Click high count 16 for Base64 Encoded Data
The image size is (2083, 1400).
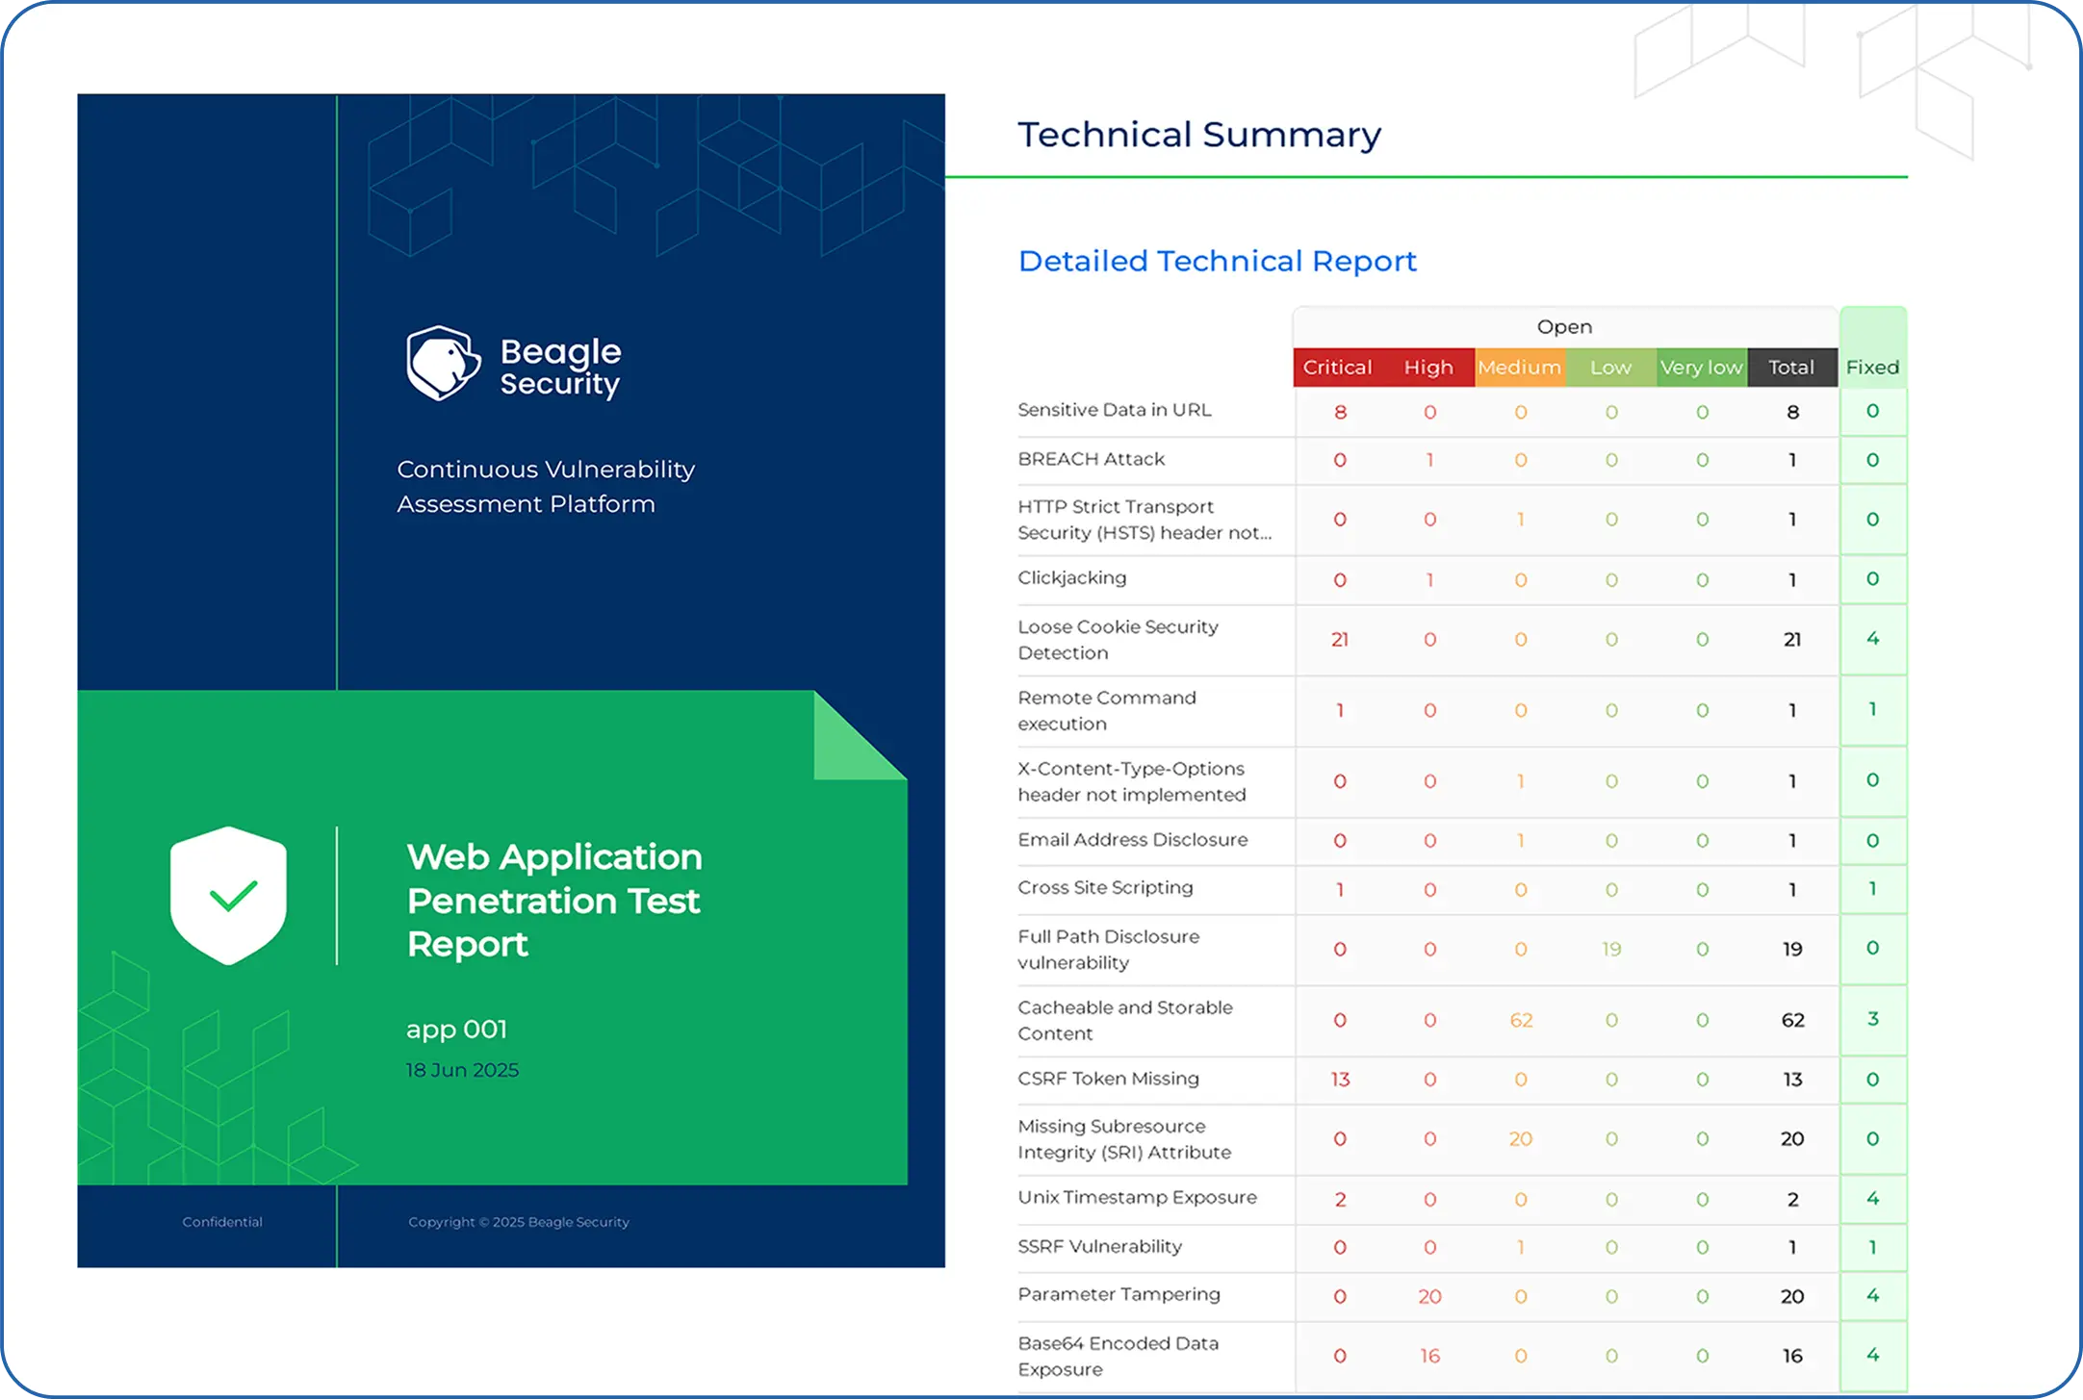tap(1430, 1357)
